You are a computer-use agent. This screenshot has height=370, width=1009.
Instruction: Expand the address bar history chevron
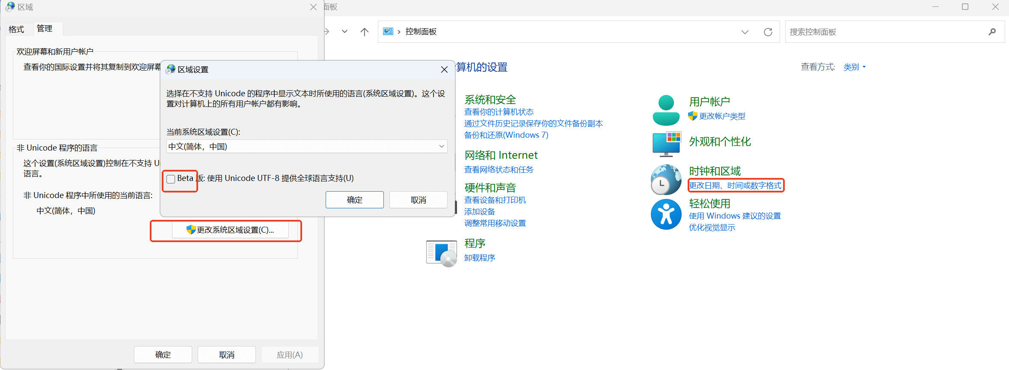point(745,32)
